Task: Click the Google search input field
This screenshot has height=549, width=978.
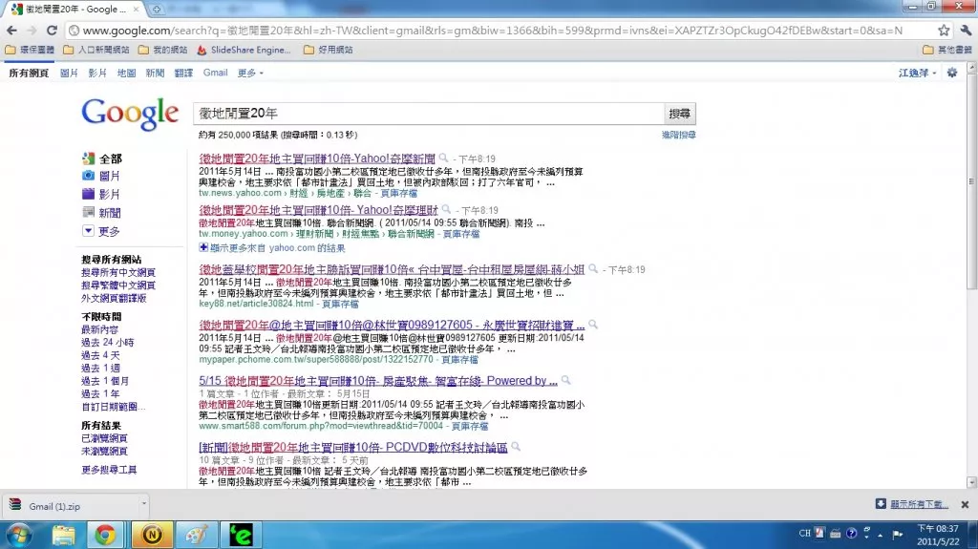Action: click(428, 114)
